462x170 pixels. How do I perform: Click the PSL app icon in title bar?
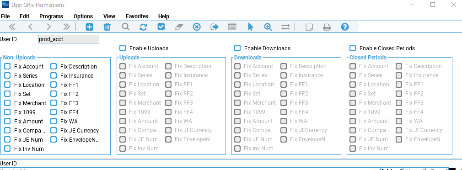click(x=5, y=5)
